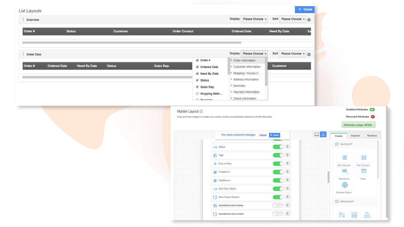404x227 pixels.
Task: Click trash icon on QuickBooks Sync Status row
Action: tap(287, 205)
